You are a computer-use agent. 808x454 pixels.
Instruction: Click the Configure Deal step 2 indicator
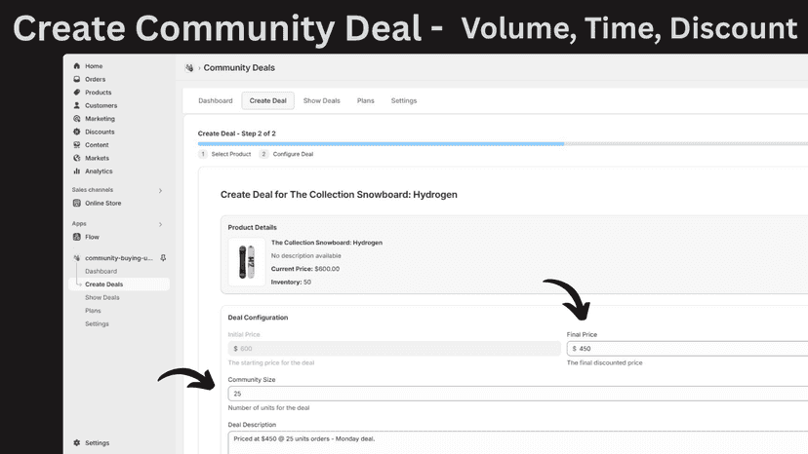click(x=287, y=154)
